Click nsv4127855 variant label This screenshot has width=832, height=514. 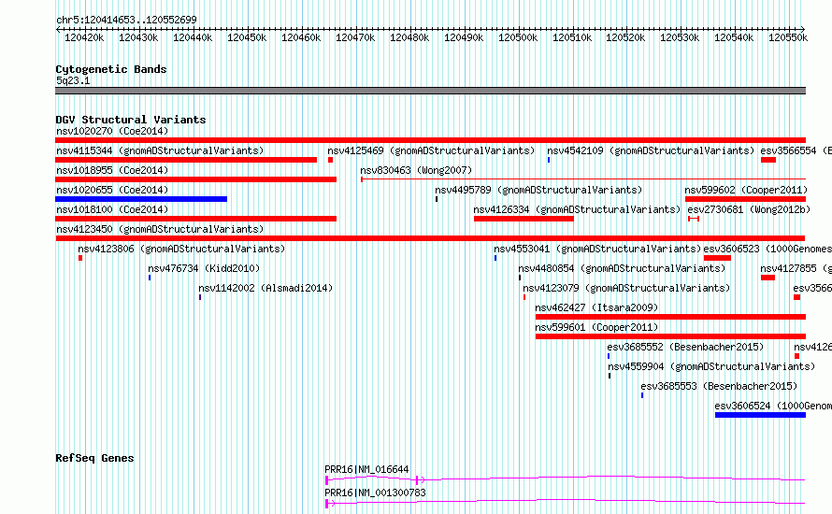coord(796,268)
